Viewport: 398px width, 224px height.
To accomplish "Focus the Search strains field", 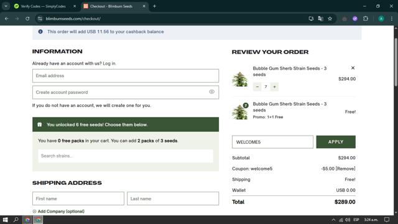I will [126, 156].
